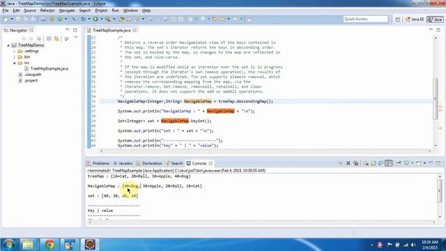The height and width of the screenshot is (251, 446).
Task: Click the Pin Console icon
Action: 399,163
